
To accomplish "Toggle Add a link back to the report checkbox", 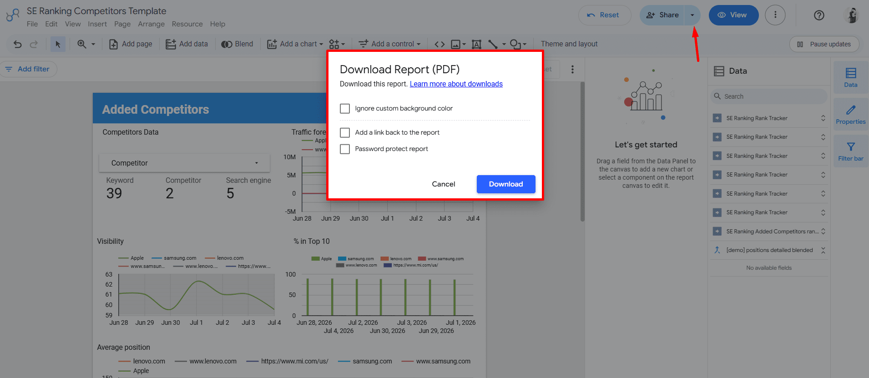I will (345, 132).
